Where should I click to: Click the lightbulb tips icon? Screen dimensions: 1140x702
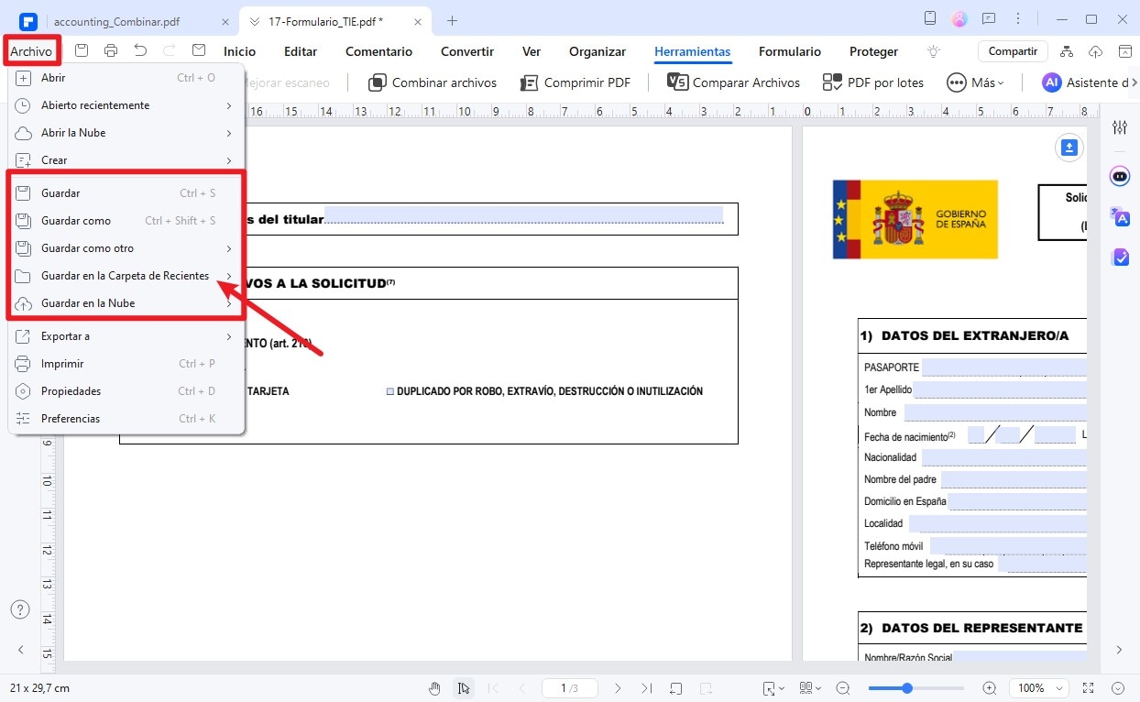(x=934, y=52)
